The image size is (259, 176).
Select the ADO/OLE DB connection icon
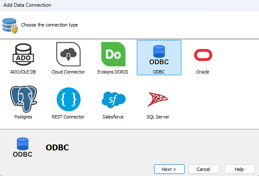click(23, 54)
